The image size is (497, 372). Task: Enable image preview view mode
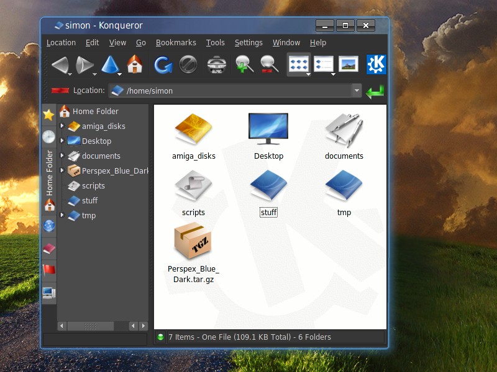point(349,64)
